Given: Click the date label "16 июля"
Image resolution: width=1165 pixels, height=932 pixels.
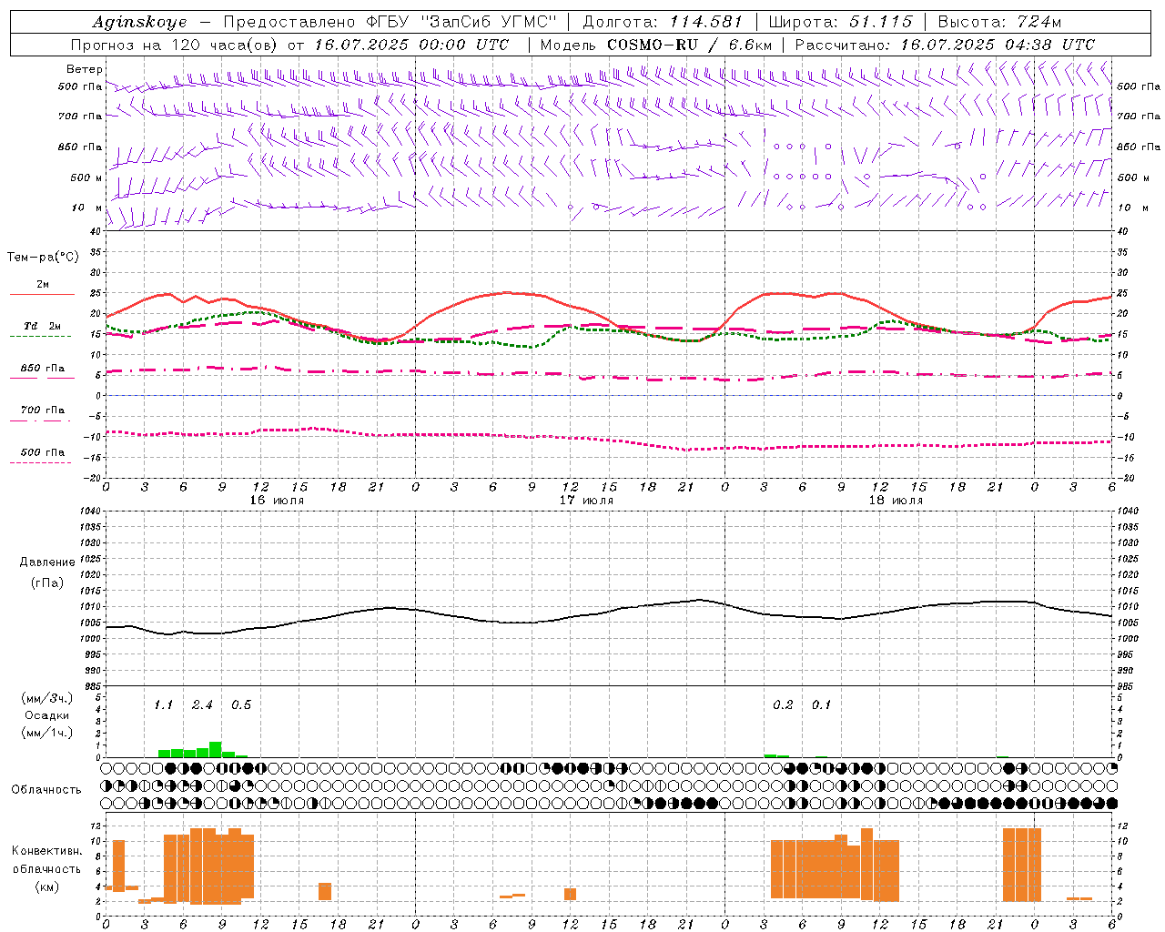Looking at the screenshot, I should pos(277,501).
